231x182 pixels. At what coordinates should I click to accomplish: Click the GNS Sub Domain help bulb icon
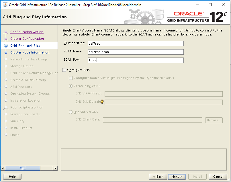(102, 102)
